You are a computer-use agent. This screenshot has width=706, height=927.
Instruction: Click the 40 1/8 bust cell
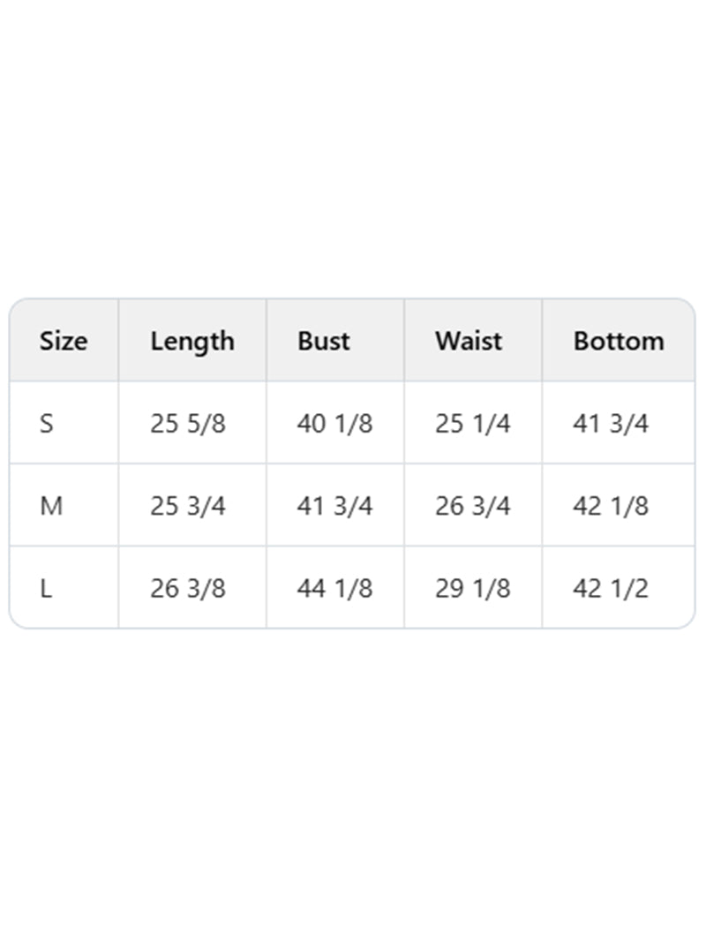[334, 424]
